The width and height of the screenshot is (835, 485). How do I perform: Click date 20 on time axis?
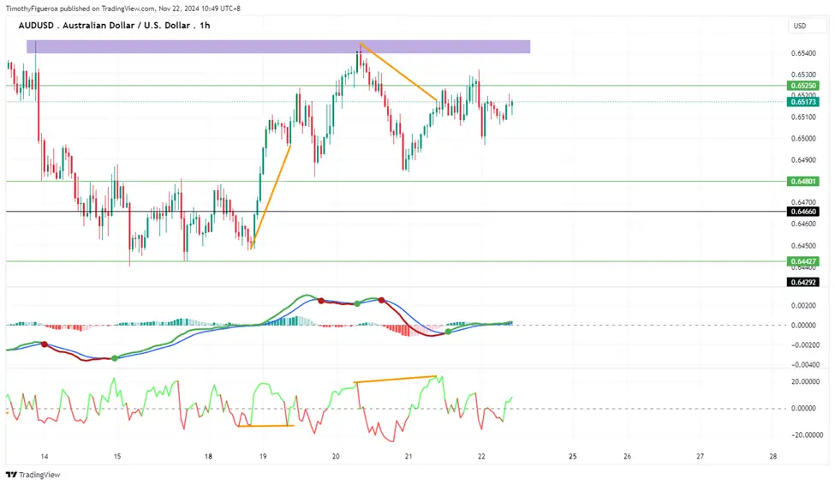coord(336,456)
